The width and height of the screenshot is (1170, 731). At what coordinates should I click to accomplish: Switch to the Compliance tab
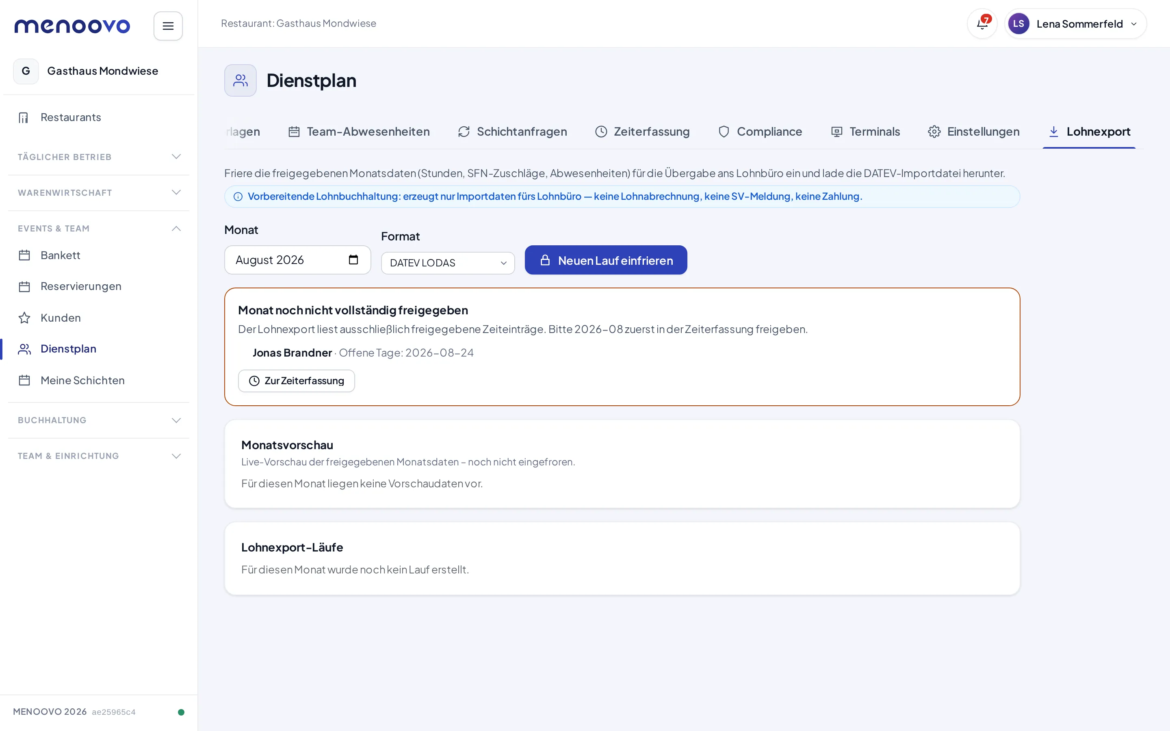(x=760, y=132)
